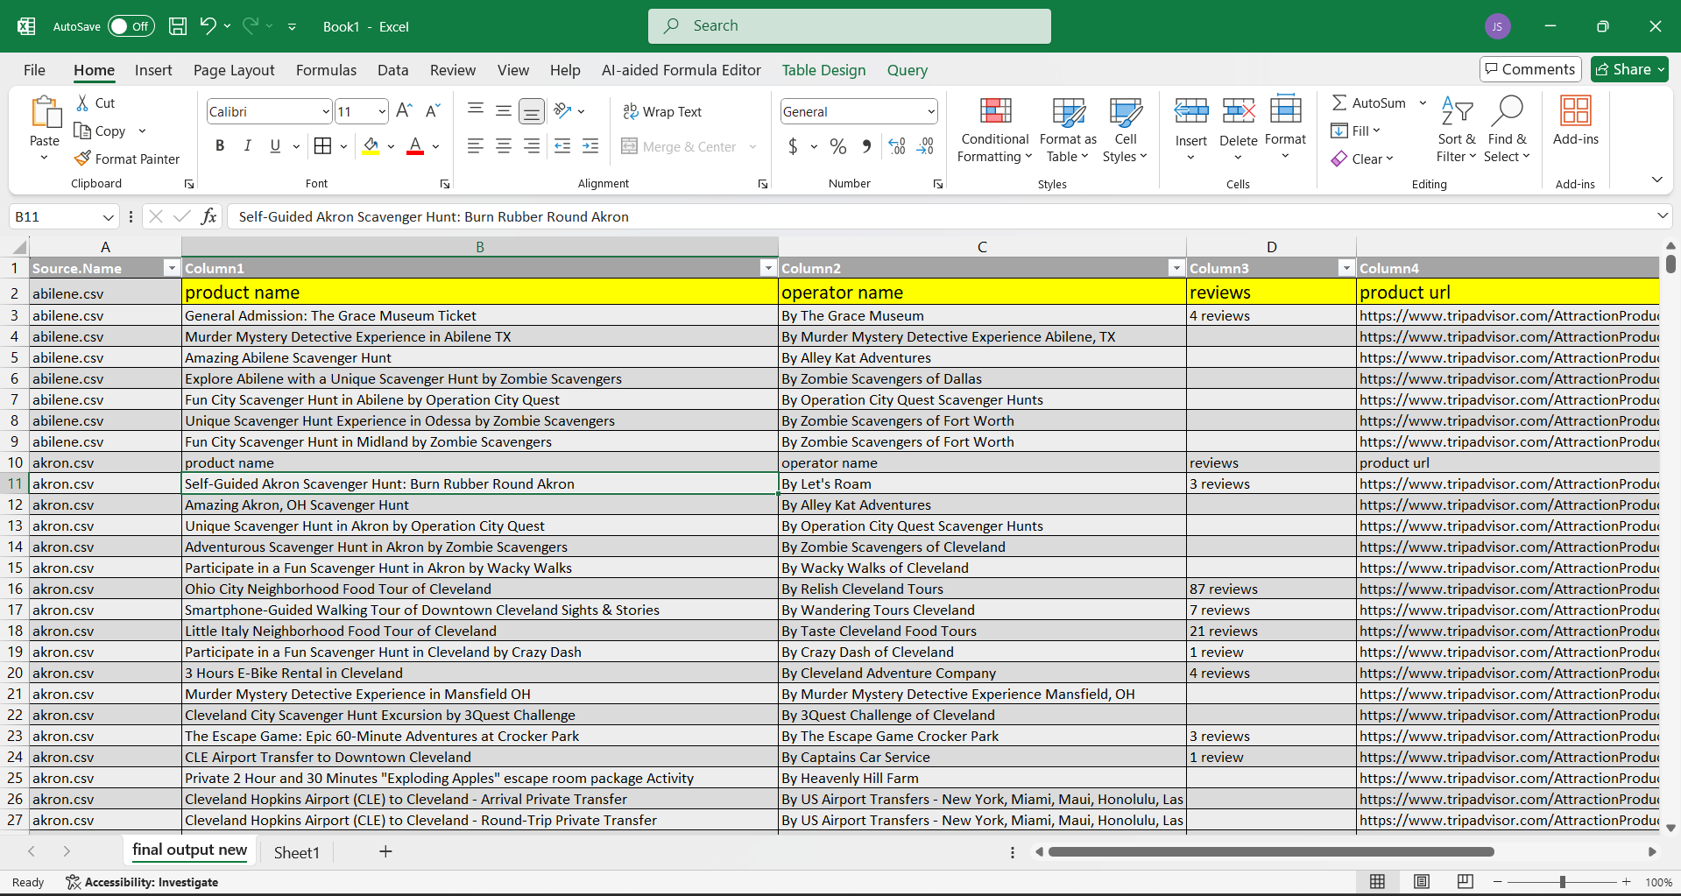Toggle Bottom Align in Alignment group
Screen dimensions: 1681x896
(x=531, y=111)
